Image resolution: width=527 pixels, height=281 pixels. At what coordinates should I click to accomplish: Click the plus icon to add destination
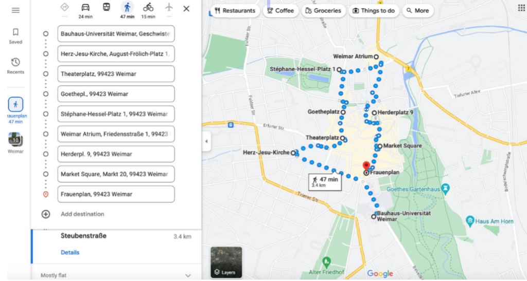[46, 214]
